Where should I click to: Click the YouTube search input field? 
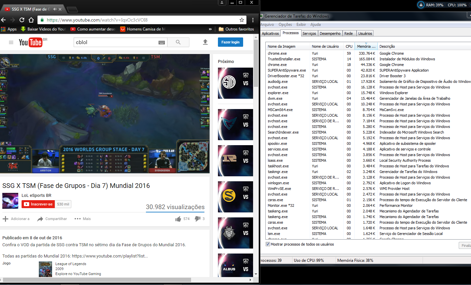pos(116,42)
